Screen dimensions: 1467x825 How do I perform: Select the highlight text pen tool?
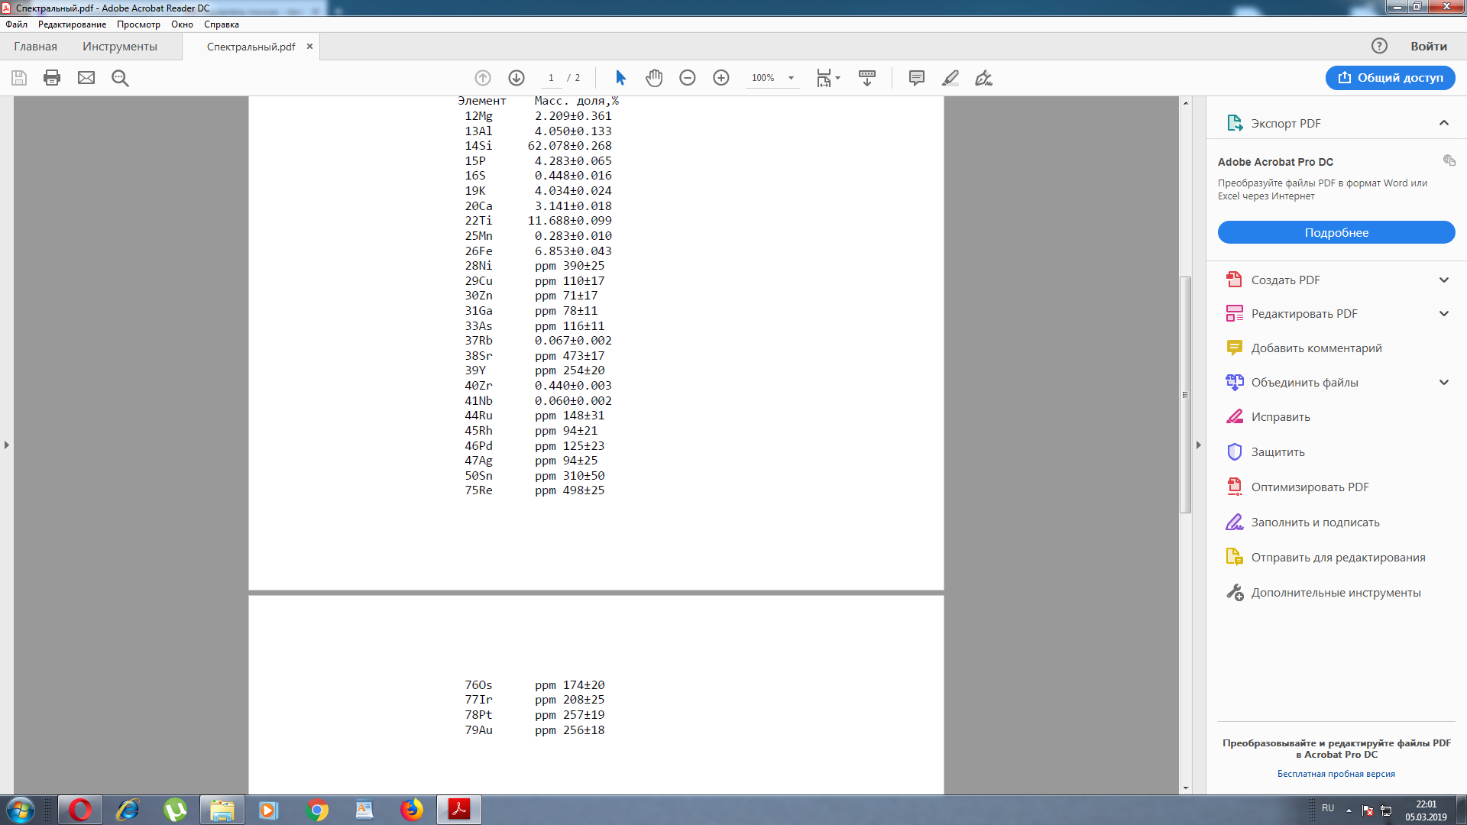[x=950, y=78]
